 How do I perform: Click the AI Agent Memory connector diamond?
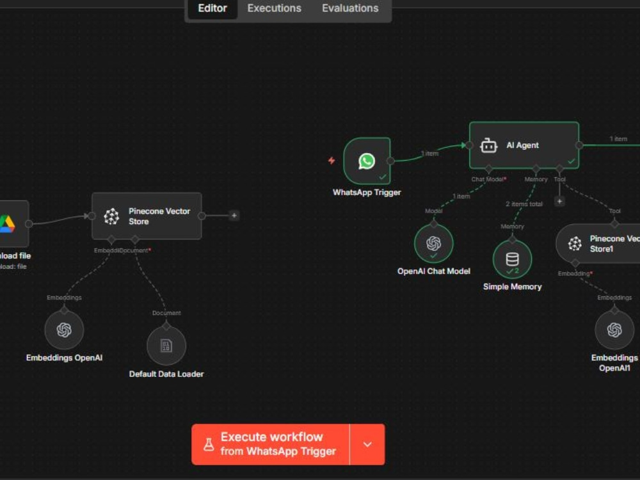536,169
